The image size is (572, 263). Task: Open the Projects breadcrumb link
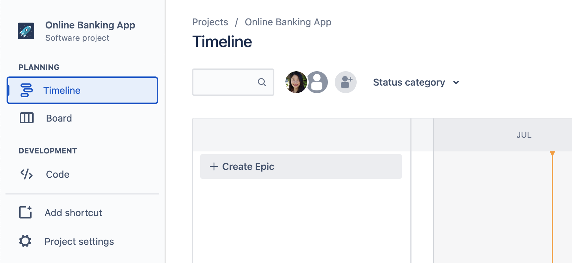coord(210,22)
